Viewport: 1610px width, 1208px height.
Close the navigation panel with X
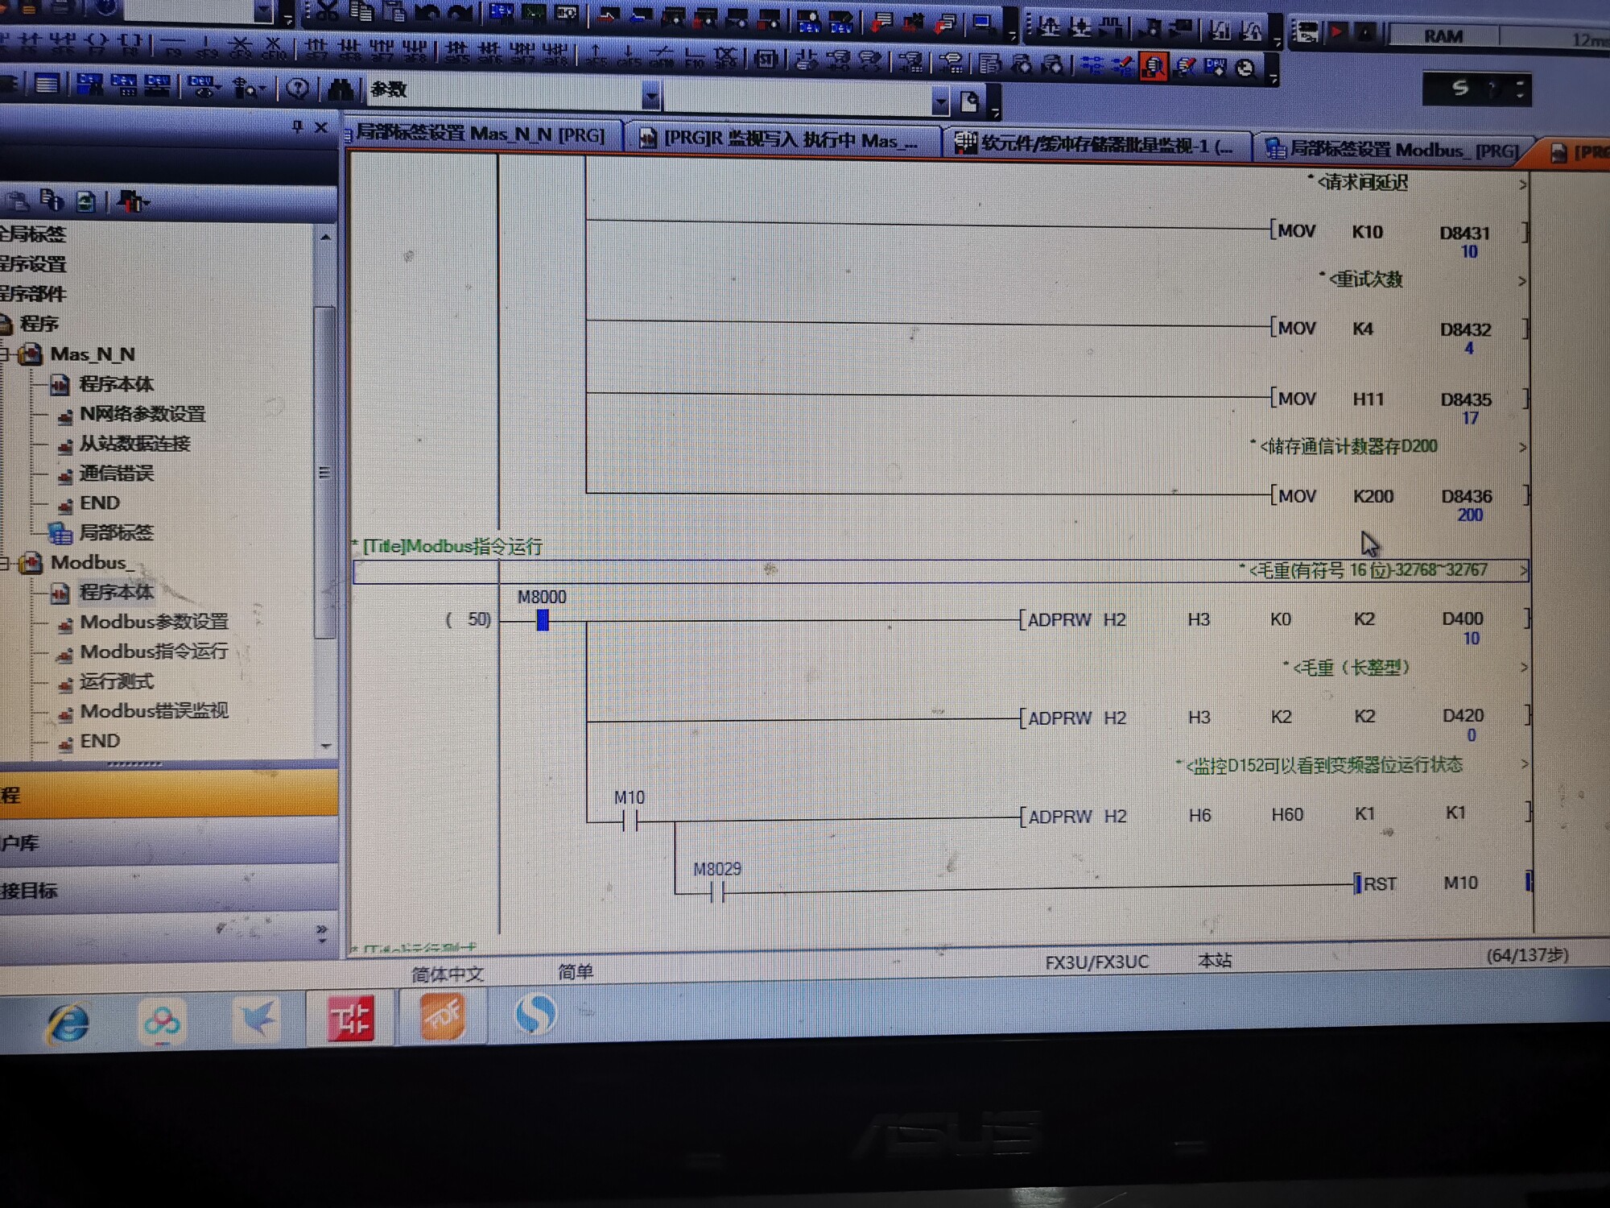pyautogui.click(x=321, y=127)
